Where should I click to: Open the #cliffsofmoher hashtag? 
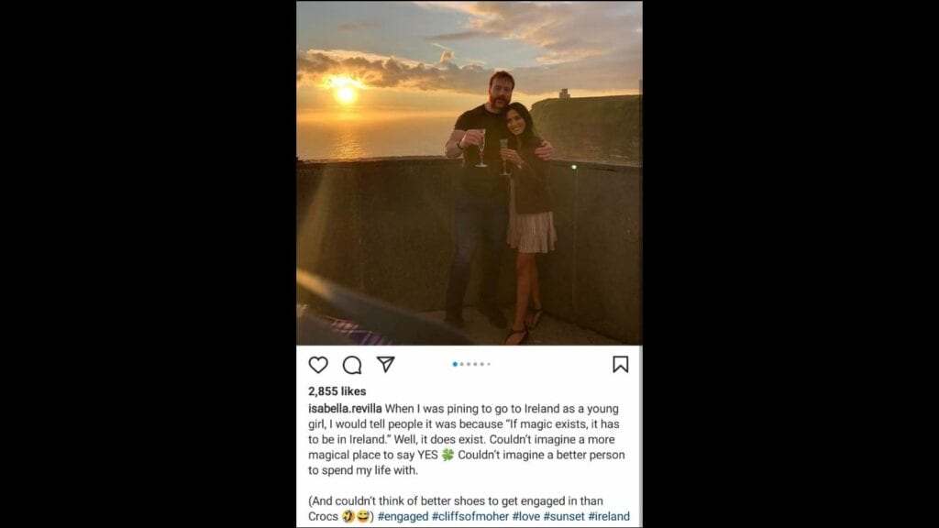(x=470, y=516)
